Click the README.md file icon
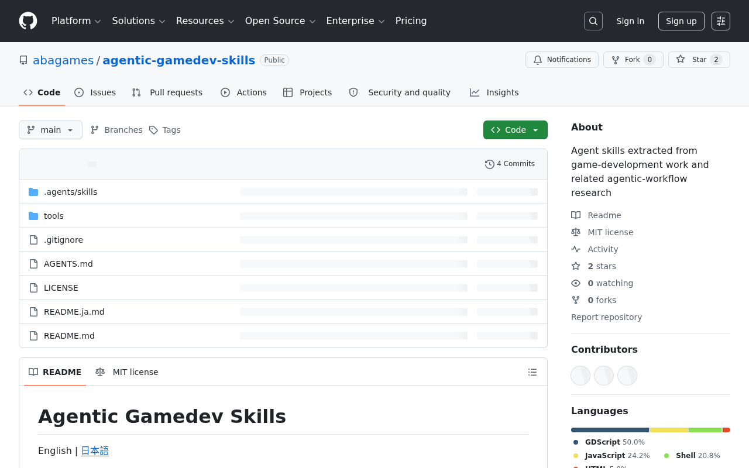 [x=33, y=336]
